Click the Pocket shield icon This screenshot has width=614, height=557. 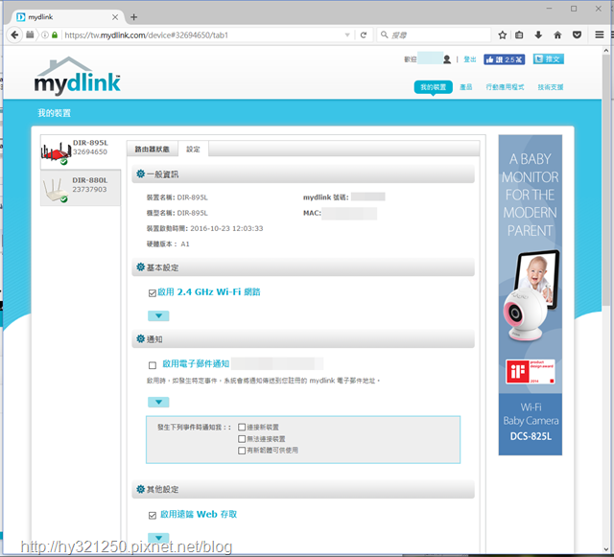click(577, 35)
